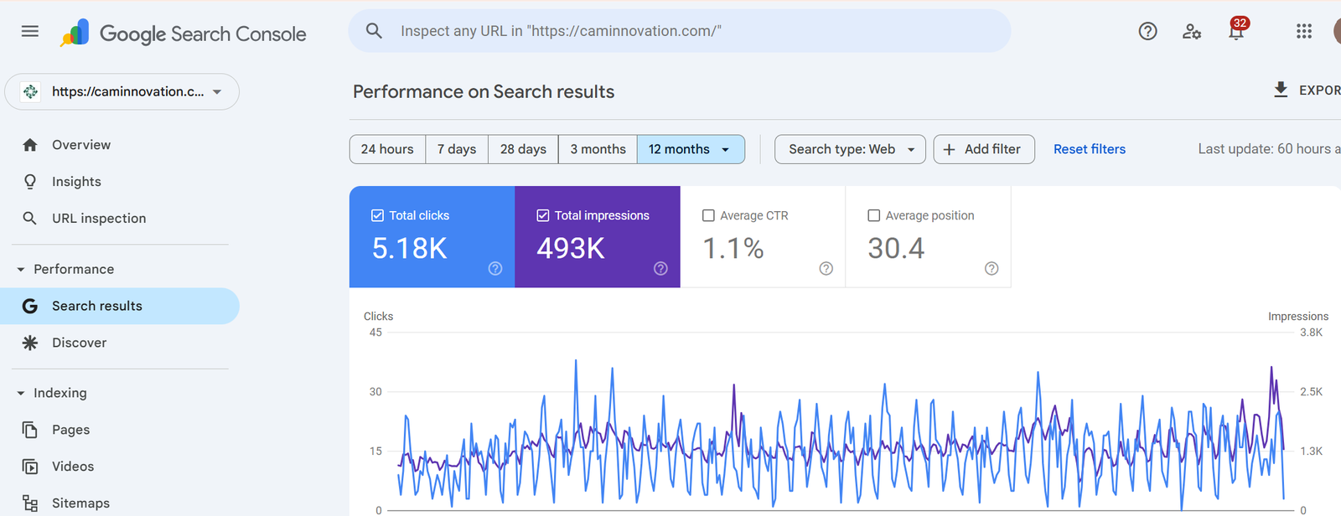Click the Average position 30.4 card
The height and width of the screenshot is (516, 1341).
[928, 237]
